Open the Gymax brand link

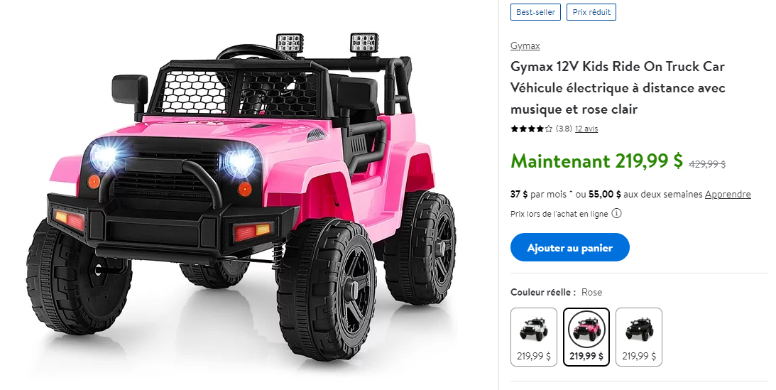click(x=525, y=45)
